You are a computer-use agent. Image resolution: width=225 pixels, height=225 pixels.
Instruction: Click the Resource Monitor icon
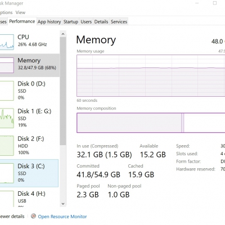pyautogui.click(x=33, y=216)
